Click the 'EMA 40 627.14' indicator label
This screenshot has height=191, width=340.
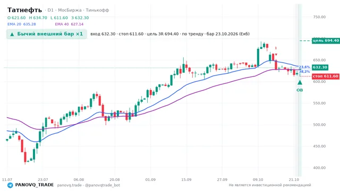click(x=69, y=24)
